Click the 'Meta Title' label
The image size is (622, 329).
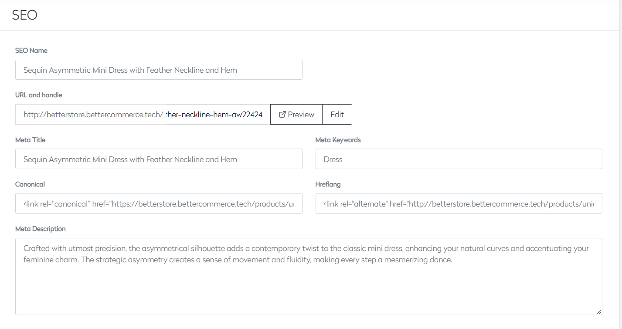[31, 140]
